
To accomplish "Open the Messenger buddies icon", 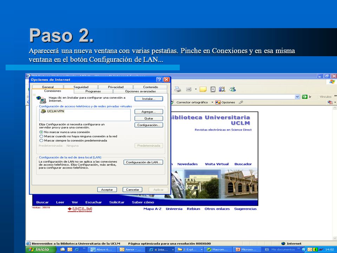I will tap(232, 89).
